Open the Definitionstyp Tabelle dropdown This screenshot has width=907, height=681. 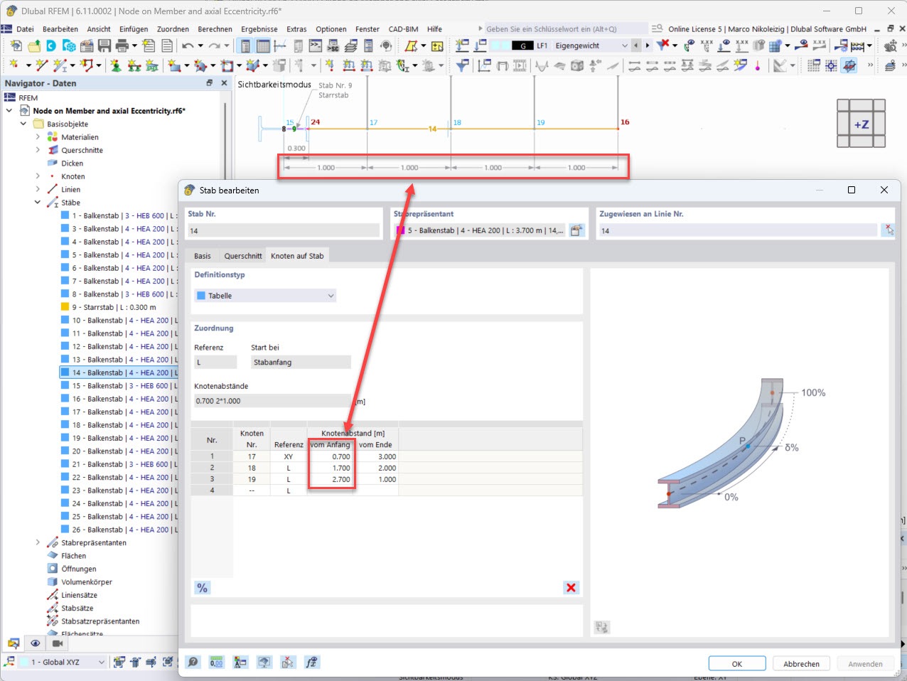tap(265, 296)
